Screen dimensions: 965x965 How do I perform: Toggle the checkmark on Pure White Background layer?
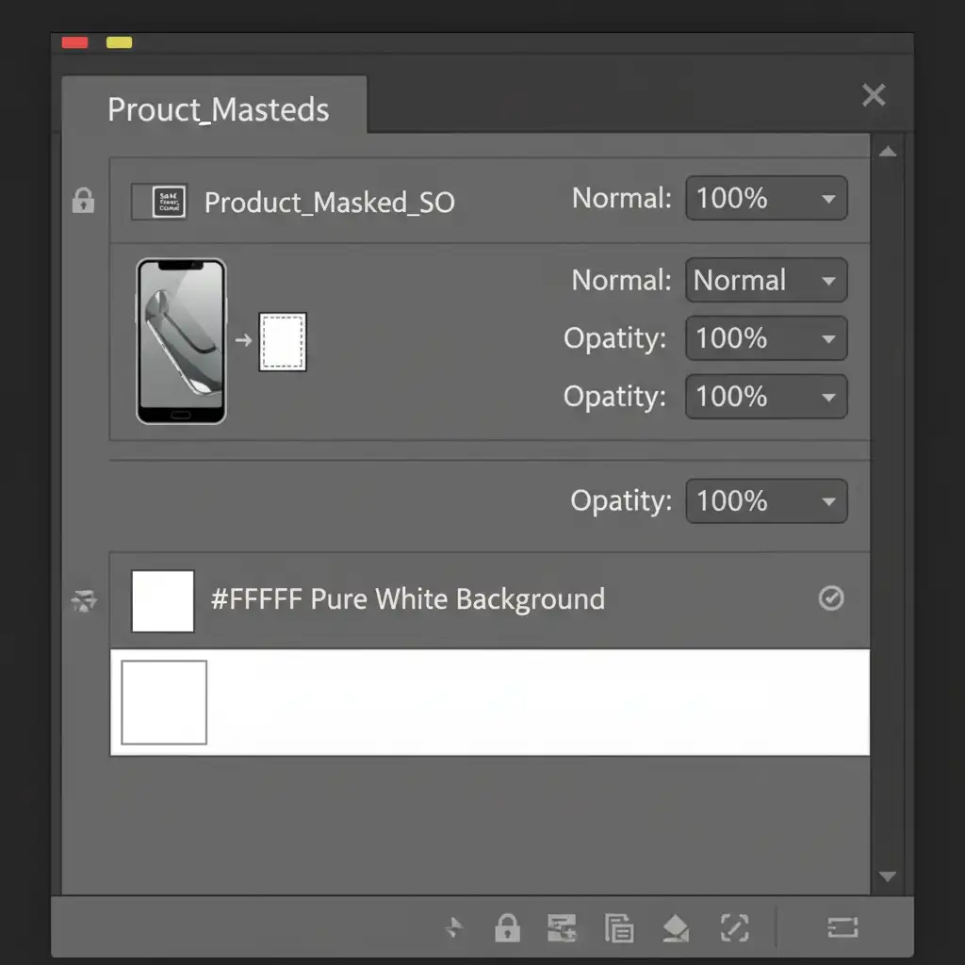click(831, 598)
